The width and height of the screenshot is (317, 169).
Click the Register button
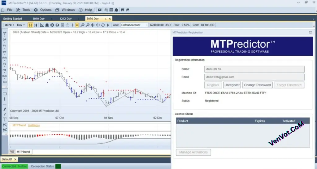coord(213,85)
